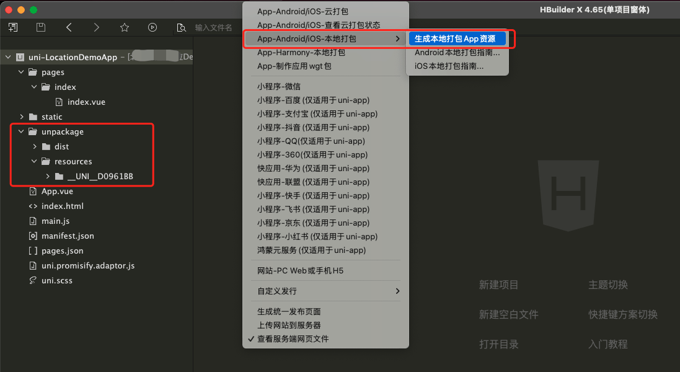Click the run play icon in toolbar
Screen dimensions: 680x372
tap(152, 27)
